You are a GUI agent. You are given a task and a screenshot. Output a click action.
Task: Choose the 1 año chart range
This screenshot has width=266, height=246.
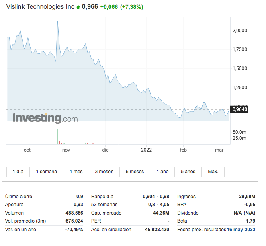point(162,172)
